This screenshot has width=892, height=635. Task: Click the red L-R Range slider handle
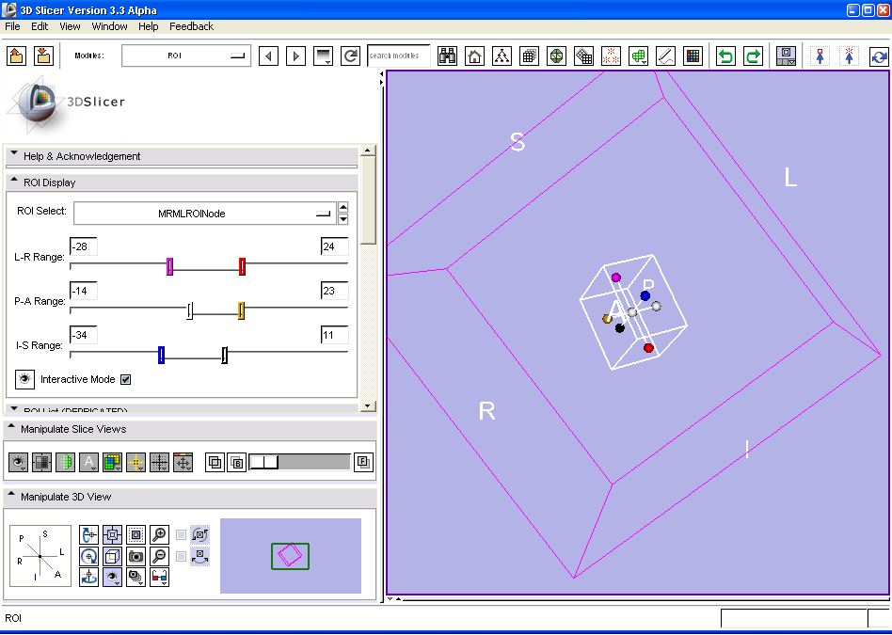coord(242,266)
